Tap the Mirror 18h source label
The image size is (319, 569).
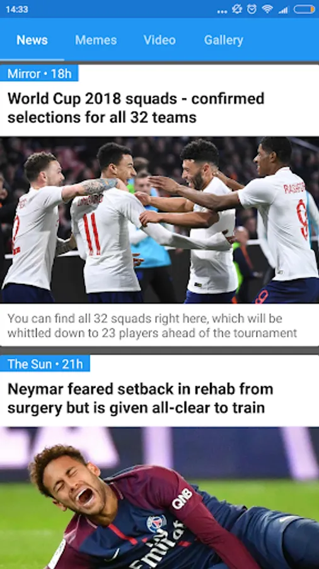pos(39,74)
